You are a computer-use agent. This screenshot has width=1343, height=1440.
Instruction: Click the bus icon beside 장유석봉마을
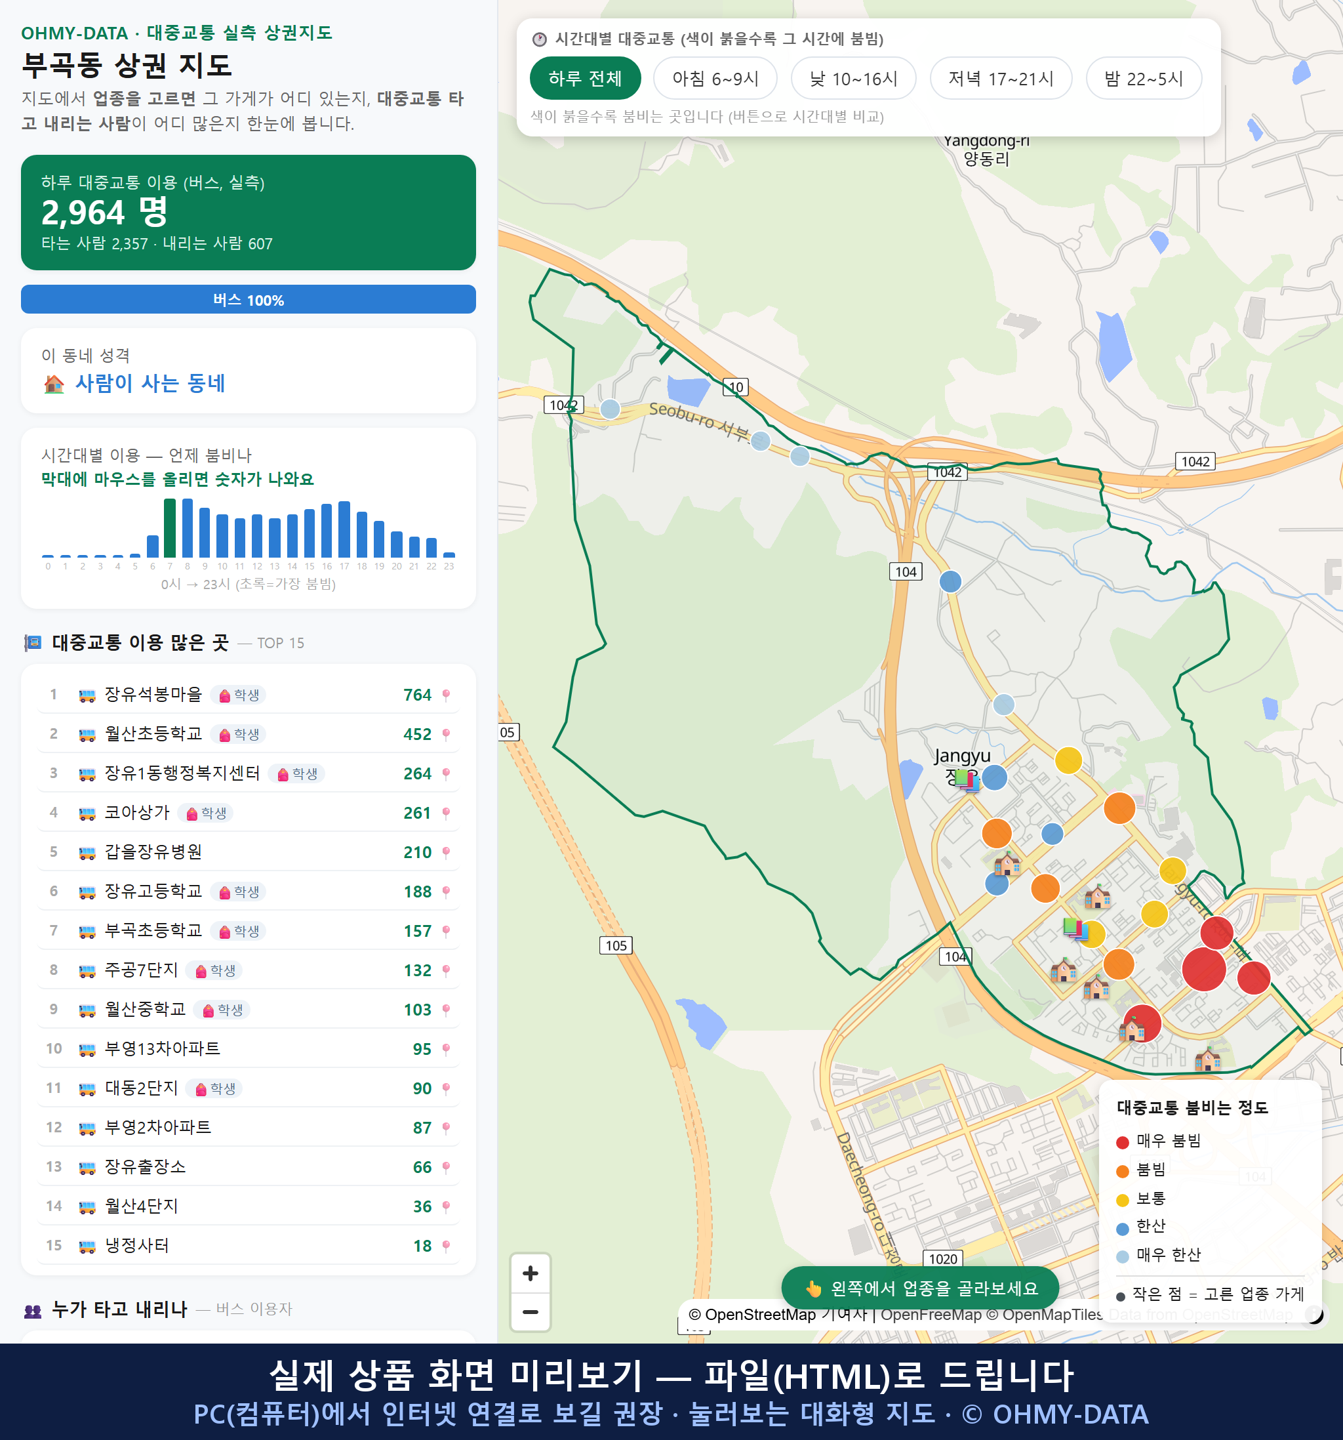(x=87, y=695)
